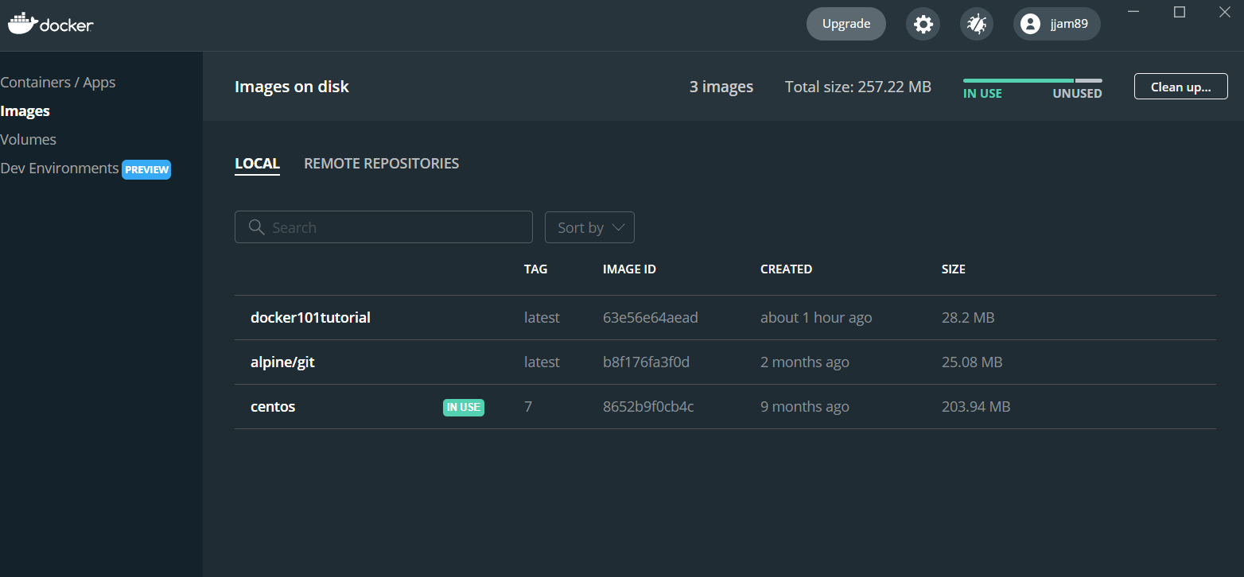Click image ID 8652b9f0cb4c
Screen dimensions: 1244x577
pos(648,407)
